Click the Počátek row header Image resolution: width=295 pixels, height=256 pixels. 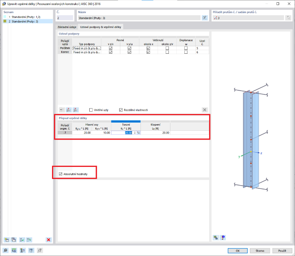click(x=65, y=48)
